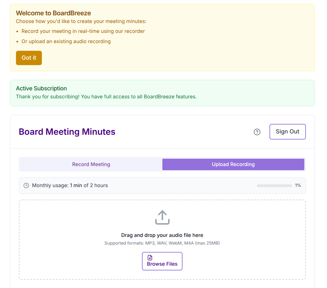Click the upload arrow icon in drop zone

(162, 217)
